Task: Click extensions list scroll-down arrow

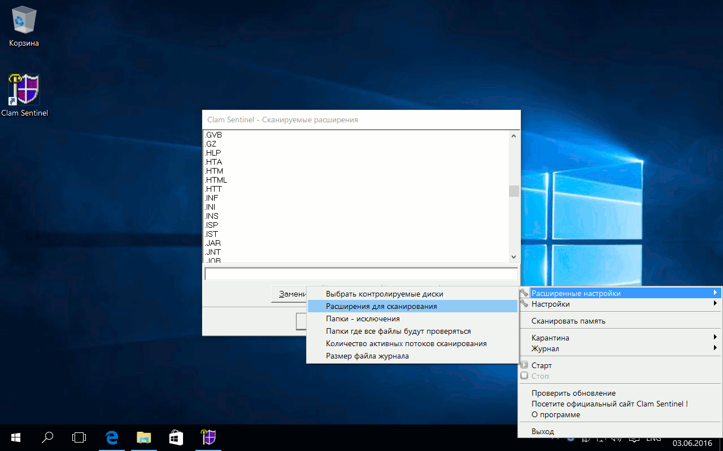Action: pyautogui.click(x=513, y=257)
